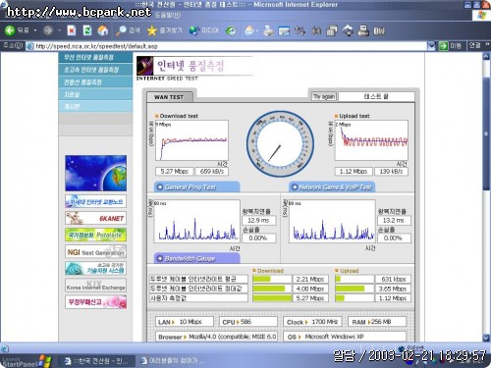Screen dimensions: 491x368
Task: Click the printer icon left of DW
Action: coord(363,30)
